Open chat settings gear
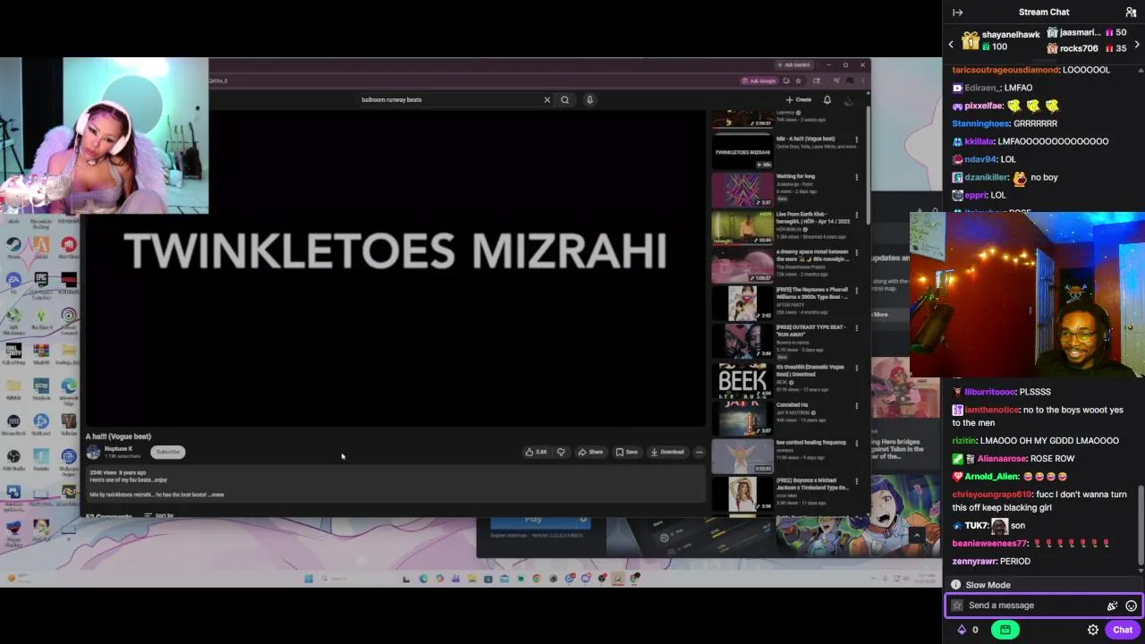The height and width of the screenshot is (644, 1145). pos(1092,630)
